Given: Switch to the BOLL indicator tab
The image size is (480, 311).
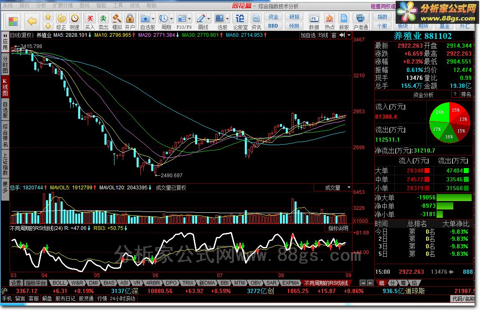Looking at the screenshot, I should pyautogui.click(x=59, y=283).
